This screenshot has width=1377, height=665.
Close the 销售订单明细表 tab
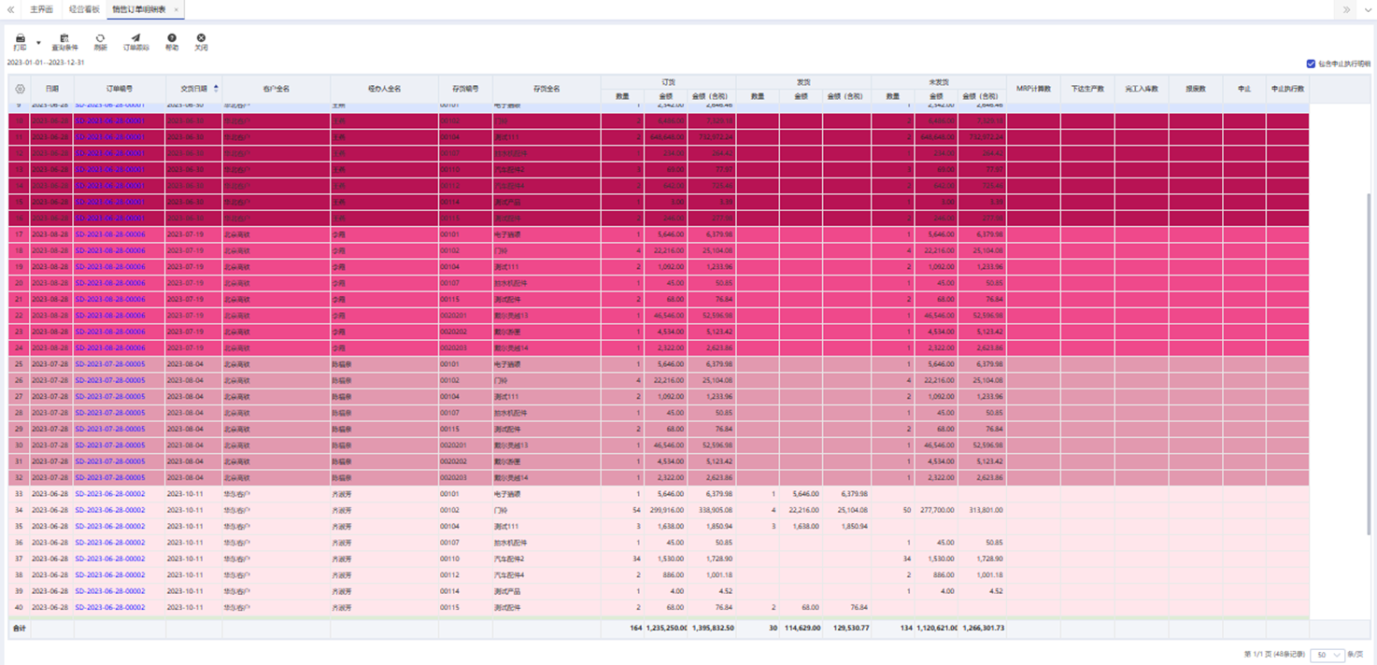click(177, 9)
